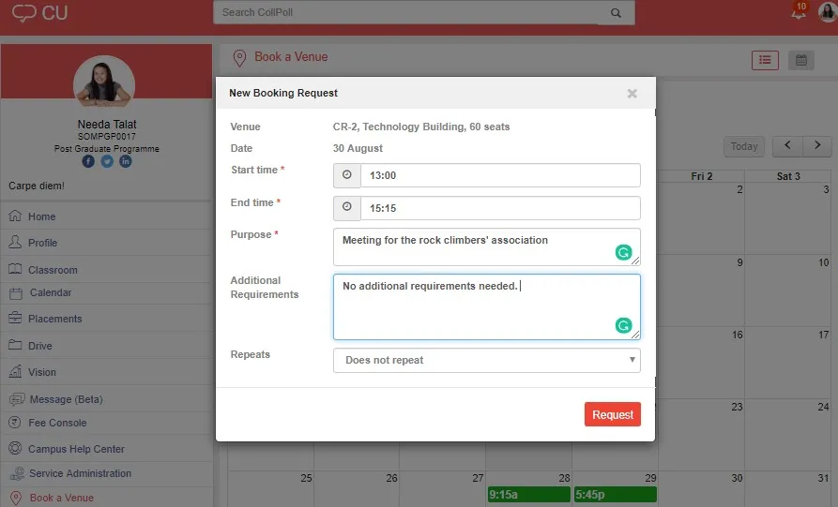Click the notification bell icon
The height and width of the screenshot is (507, 838).
[x=798, y=13]
